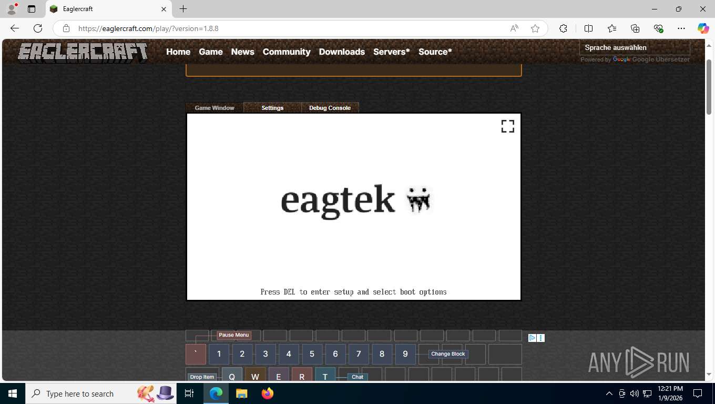The height and width of the screenshot is (404, 715).
Task: Open the Favorites list icon
Action: point(612,28)
